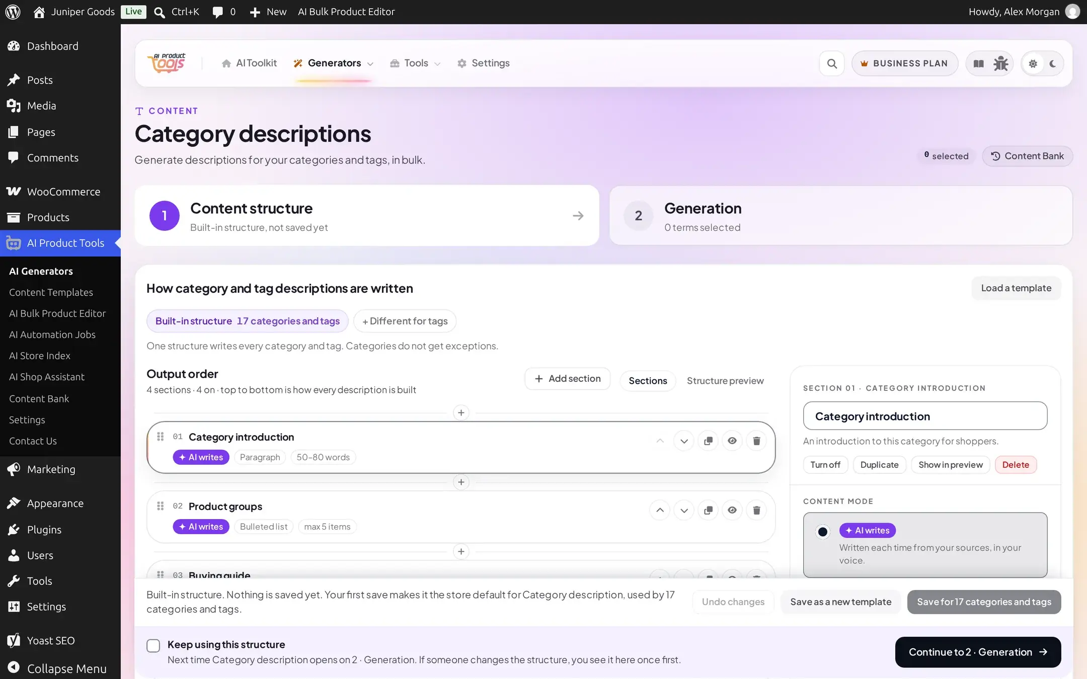
Task: Toggle preview eye for Category introduction
Action: pos(732,441)
